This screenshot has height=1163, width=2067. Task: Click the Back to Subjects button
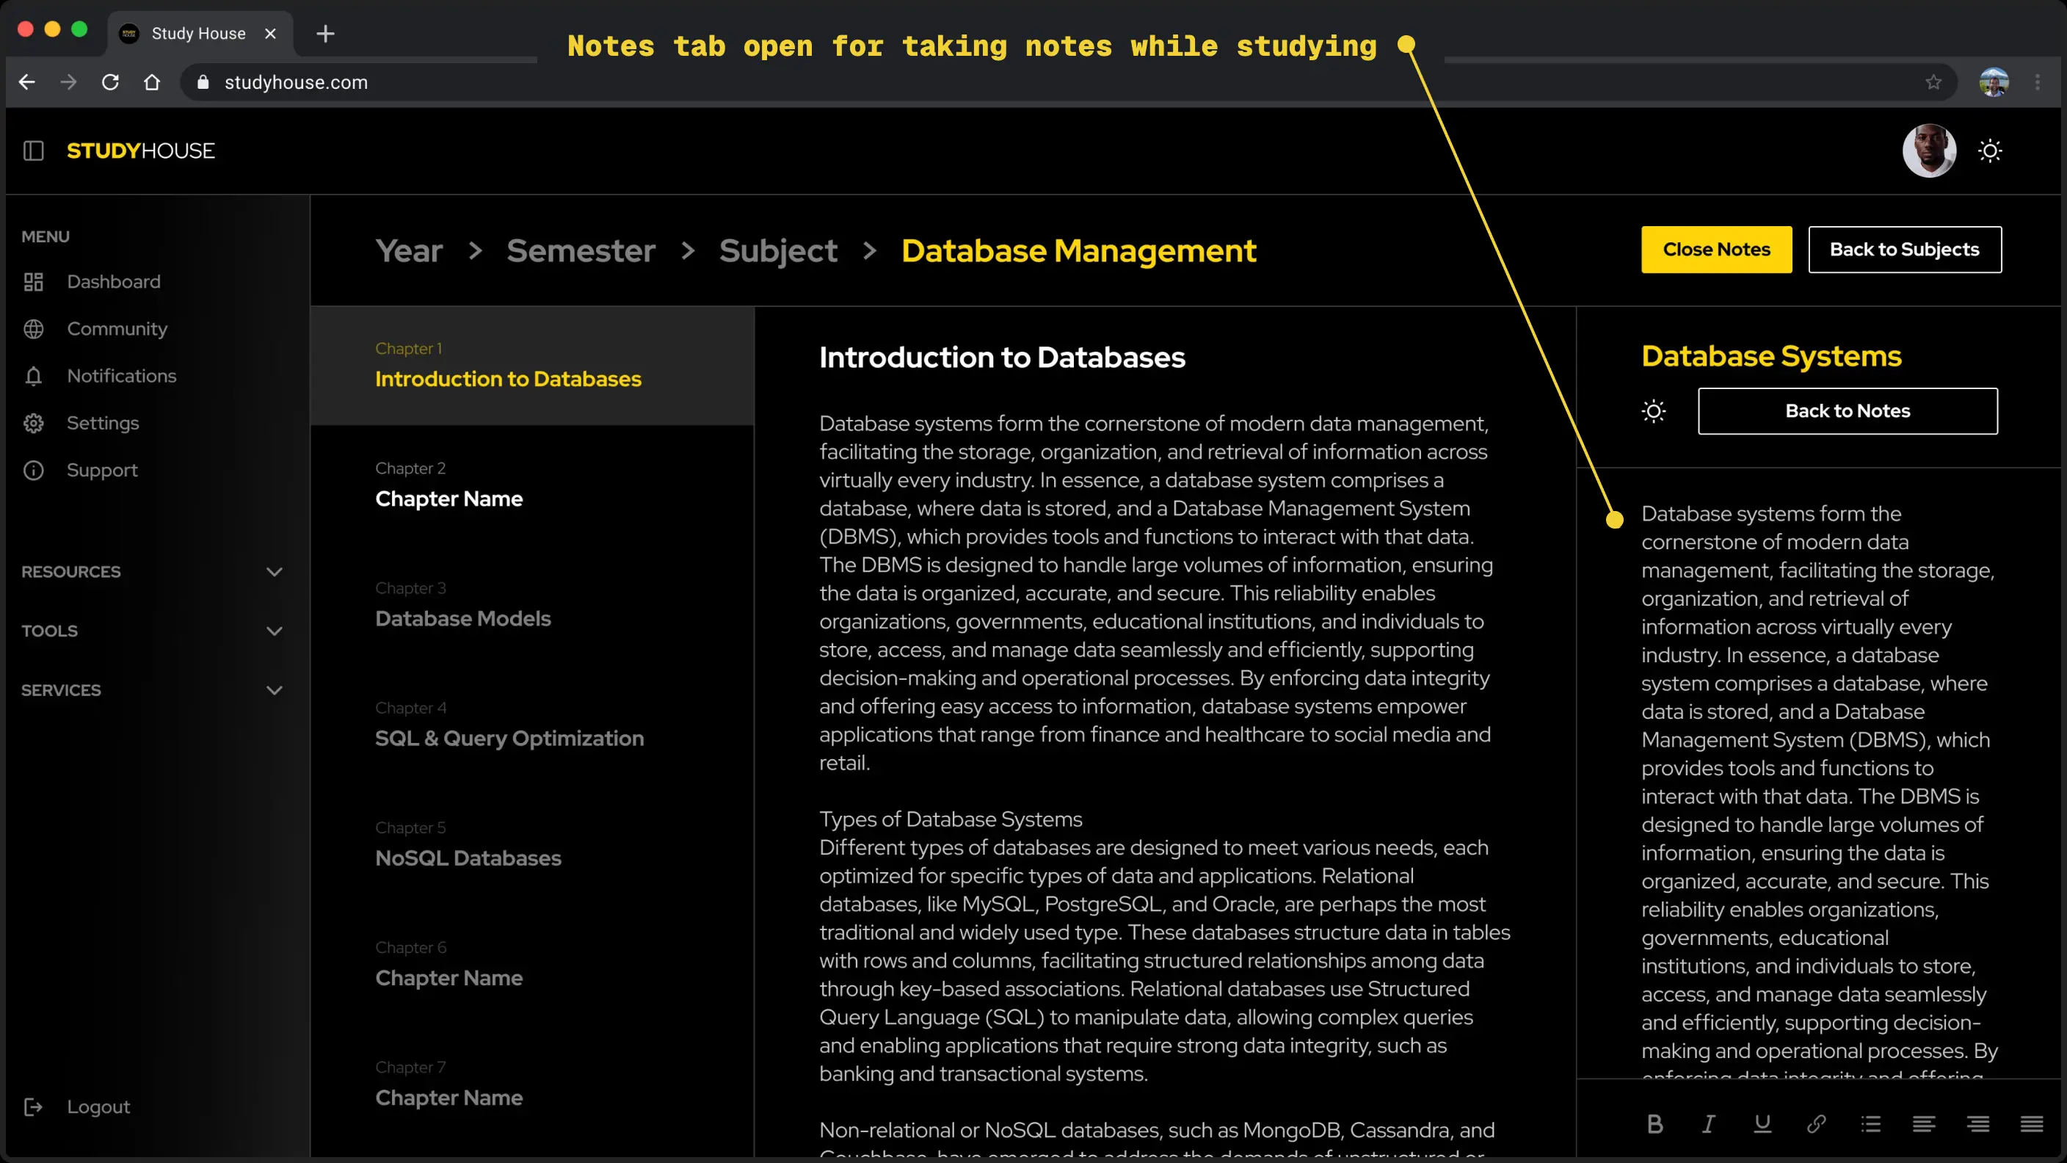tap(1905, 250)
